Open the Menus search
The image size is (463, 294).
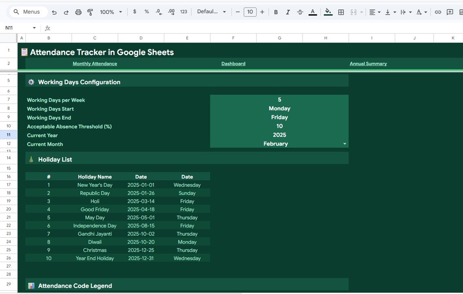tap(27, 12)
